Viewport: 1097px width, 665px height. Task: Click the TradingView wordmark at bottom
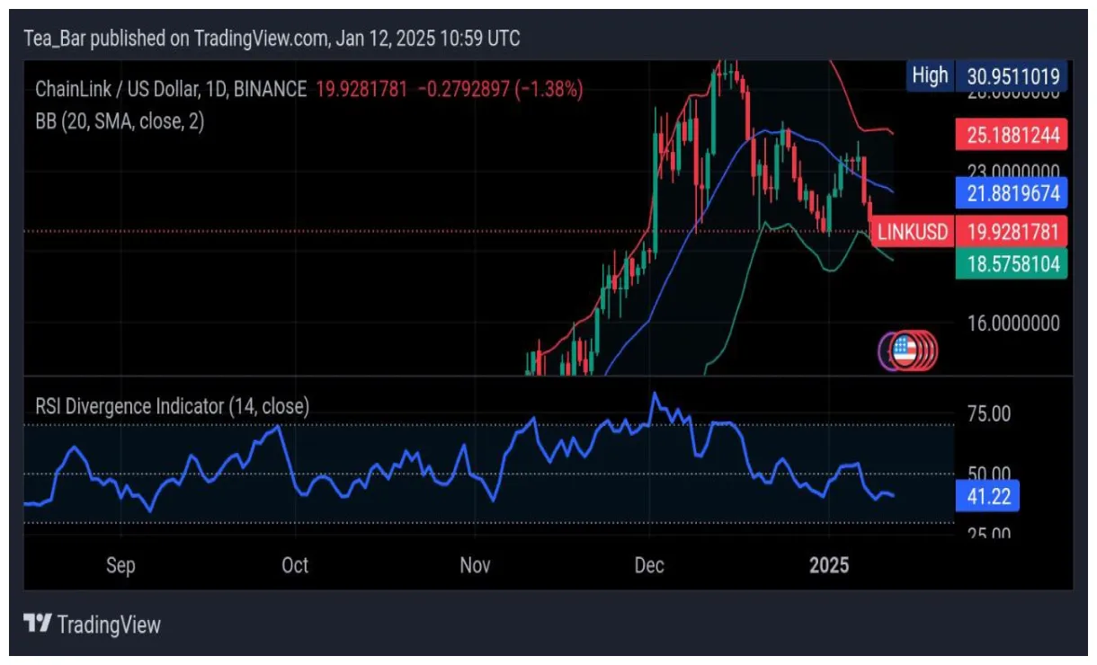[x=108, y=625]
